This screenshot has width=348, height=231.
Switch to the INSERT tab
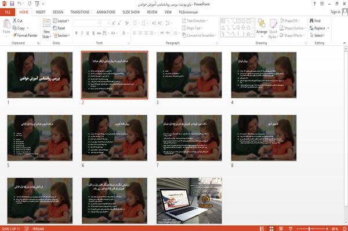coord(41,12)
